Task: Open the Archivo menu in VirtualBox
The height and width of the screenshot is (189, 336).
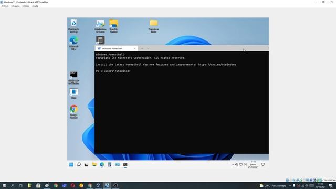Action: tap(5, 6)
